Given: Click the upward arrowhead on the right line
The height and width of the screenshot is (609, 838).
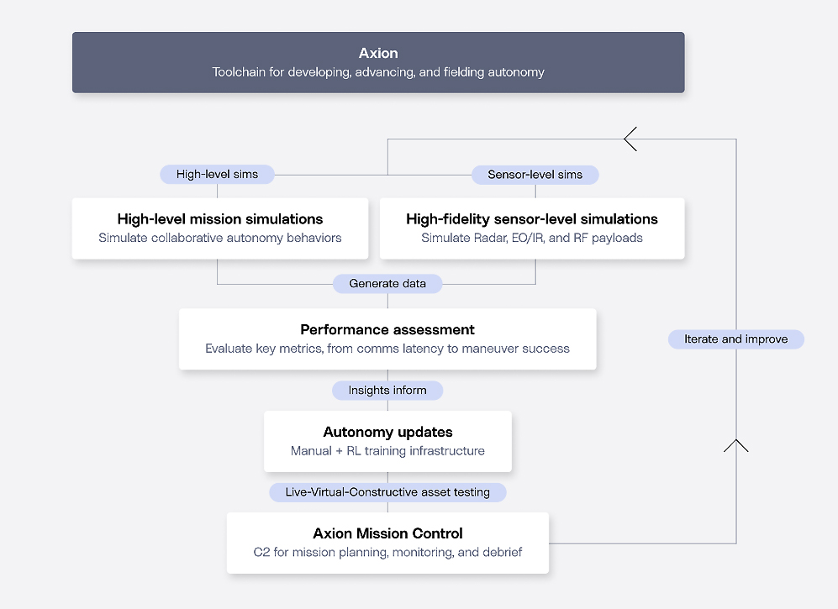Looking at the screenshot, I should (x=736, y=446).
